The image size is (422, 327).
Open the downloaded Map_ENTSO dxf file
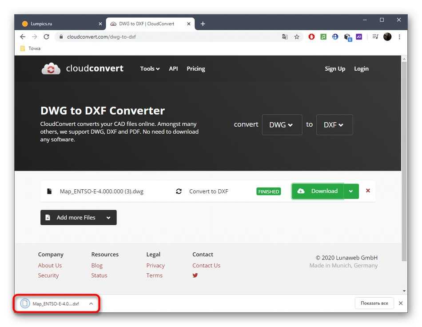[x=51, y=304]
